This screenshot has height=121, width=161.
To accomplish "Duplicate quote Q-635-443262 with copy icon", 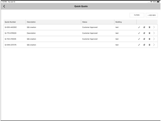I will pyautogui.click(x=144, y=27).
